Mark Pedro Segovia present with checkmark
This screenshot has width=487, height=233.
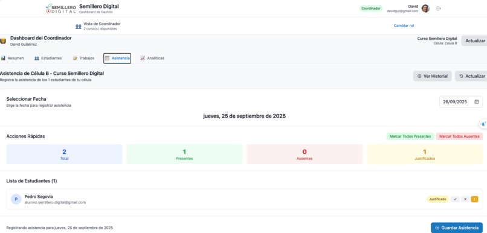point(456,199)
